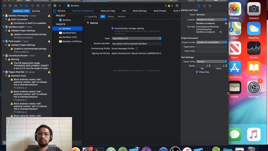Open the Team dropdown
This screenshot has width=268, height=151.
click(137, 38)
